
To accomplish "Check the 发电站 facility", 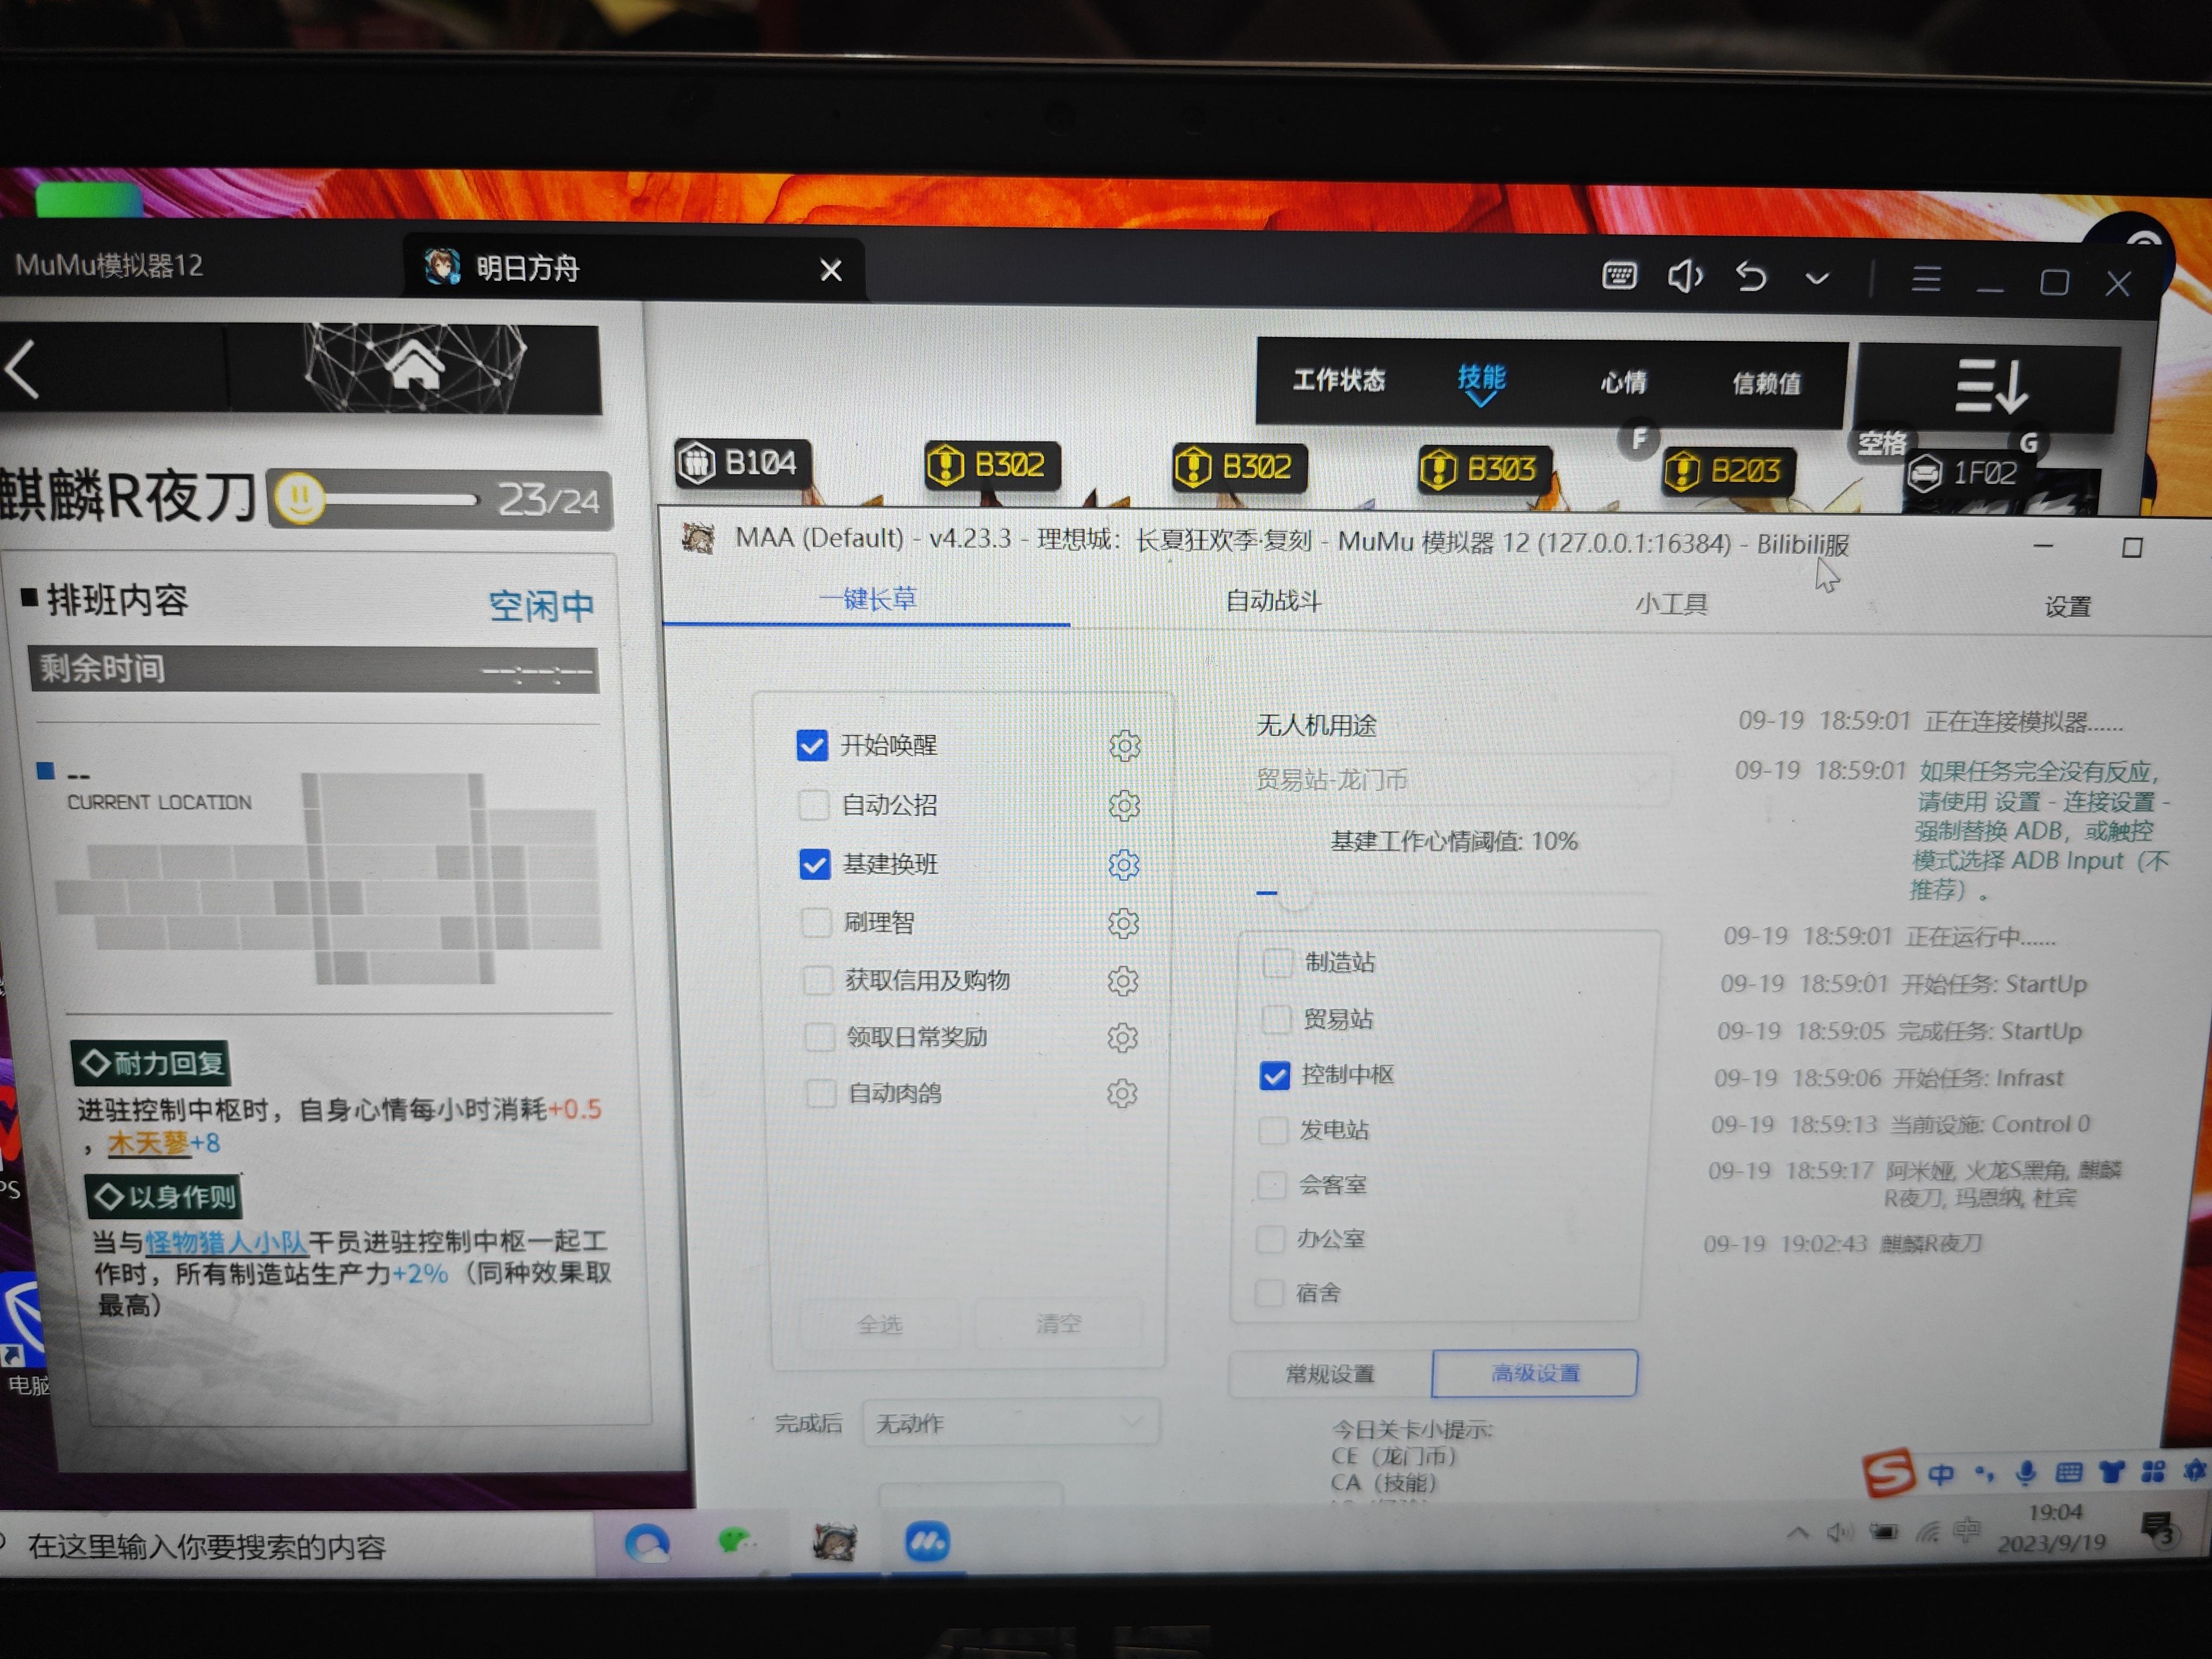I will (1272, 1130).
